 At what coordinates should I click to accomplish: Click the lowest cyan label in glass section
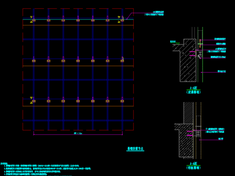pos(222,71)
